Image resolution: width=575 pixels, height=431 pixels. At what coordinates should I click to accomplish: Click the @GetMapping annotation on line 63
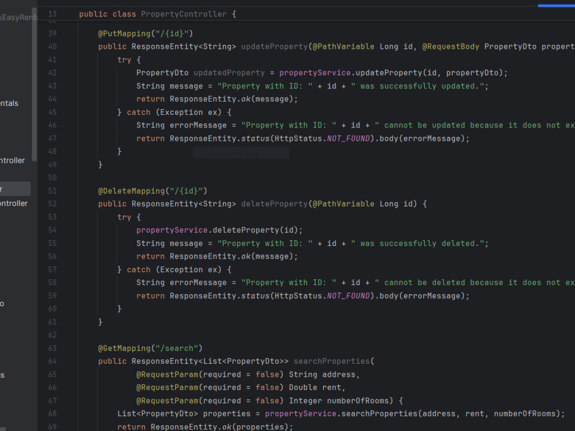click(x=124, y=348)
